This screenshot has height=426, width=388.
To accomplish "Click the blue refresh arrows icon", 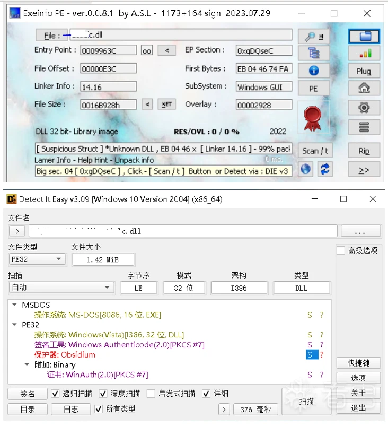I will click(x=325, y=169).
